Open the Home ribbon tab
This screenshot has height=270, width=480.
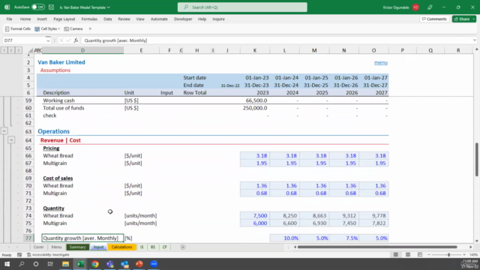[25, 19]
